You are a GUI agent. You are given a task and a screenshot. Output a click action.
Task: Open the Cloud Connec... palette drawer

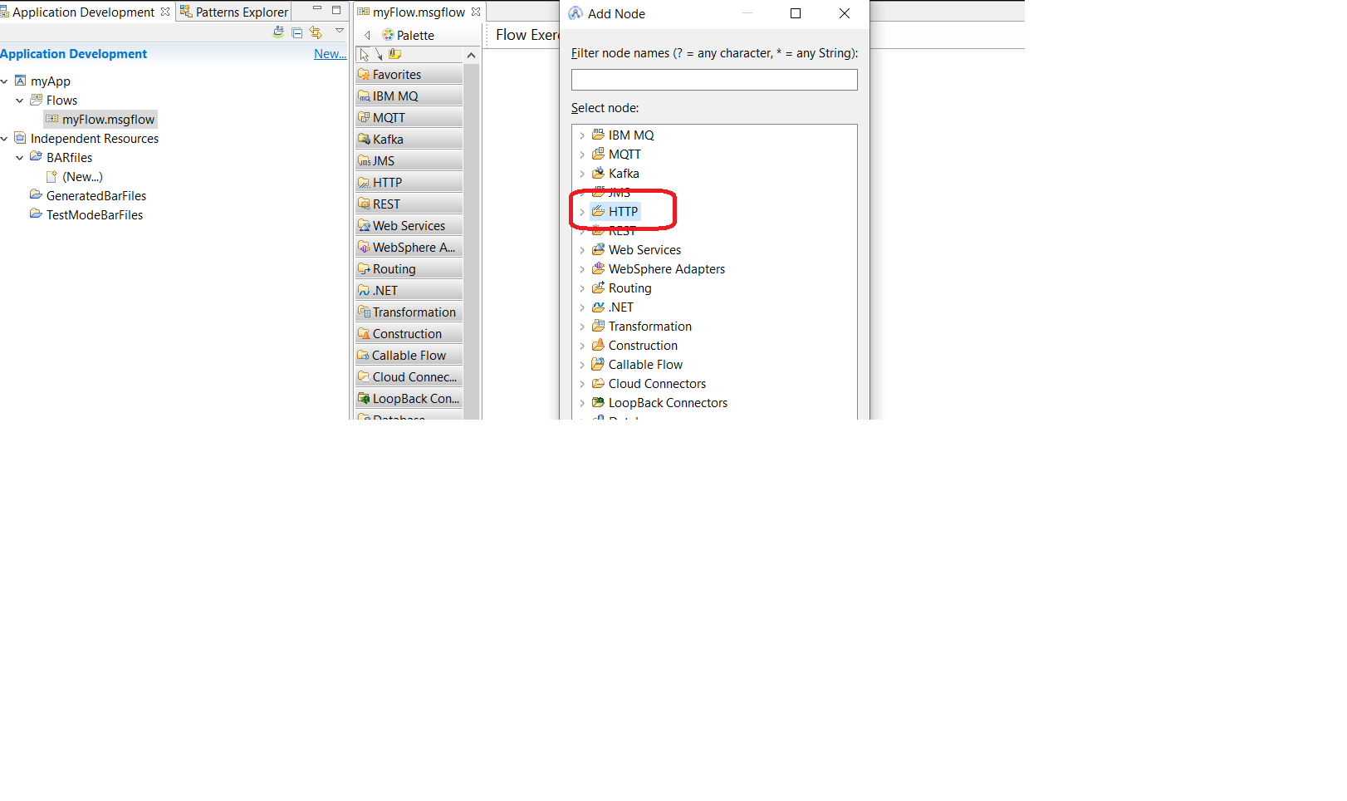tap(409, 377)
